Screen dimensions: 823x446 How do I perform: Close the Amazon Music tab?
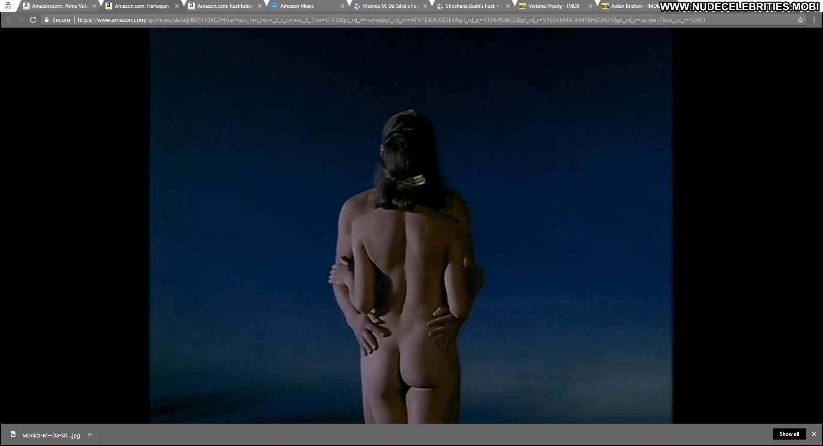point(342,6)
